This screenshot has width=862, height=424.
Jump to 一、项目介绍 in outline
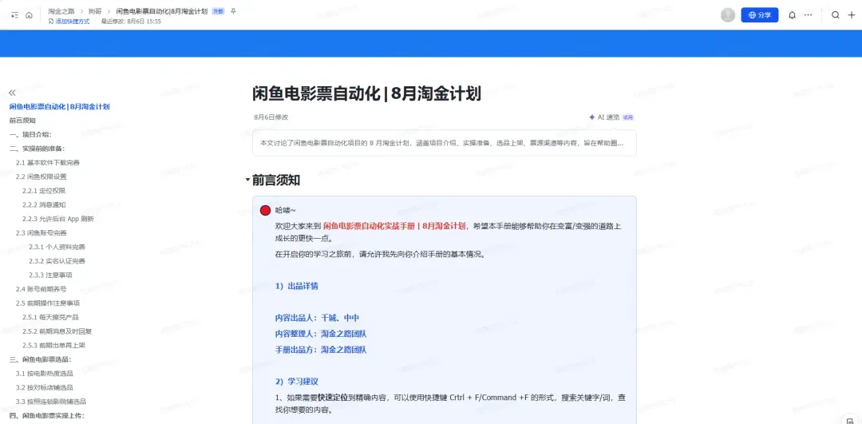coord(30,135)
